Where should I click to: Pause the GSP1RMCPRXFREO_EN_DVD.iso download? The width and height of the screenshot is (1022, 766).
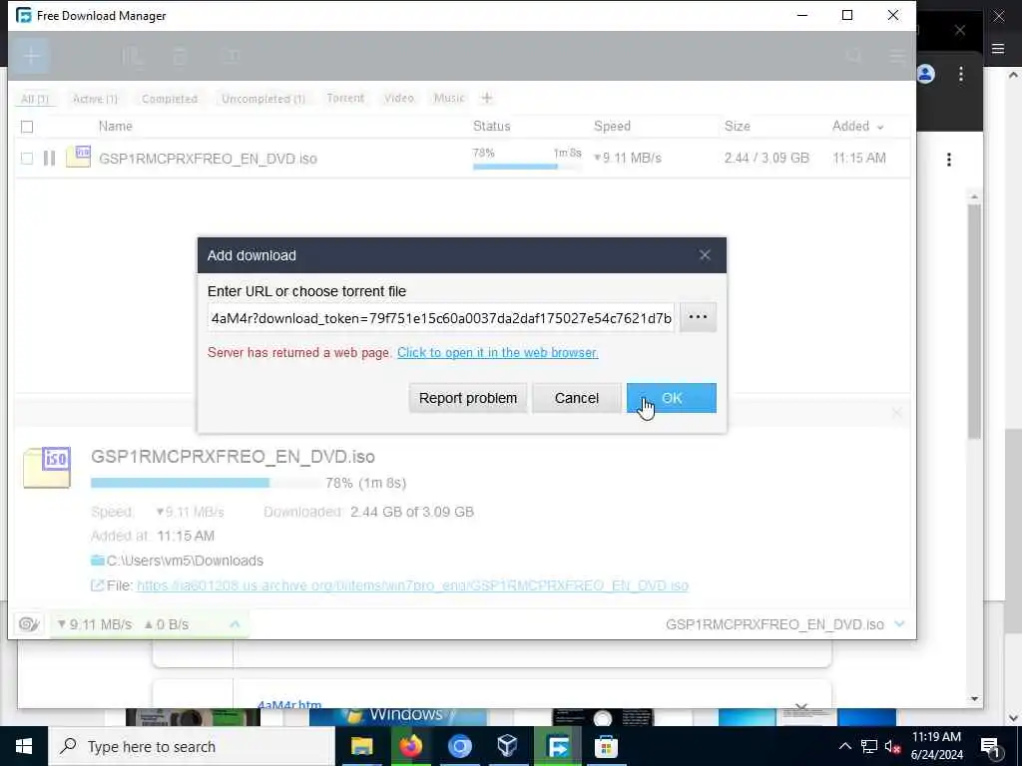49,159
